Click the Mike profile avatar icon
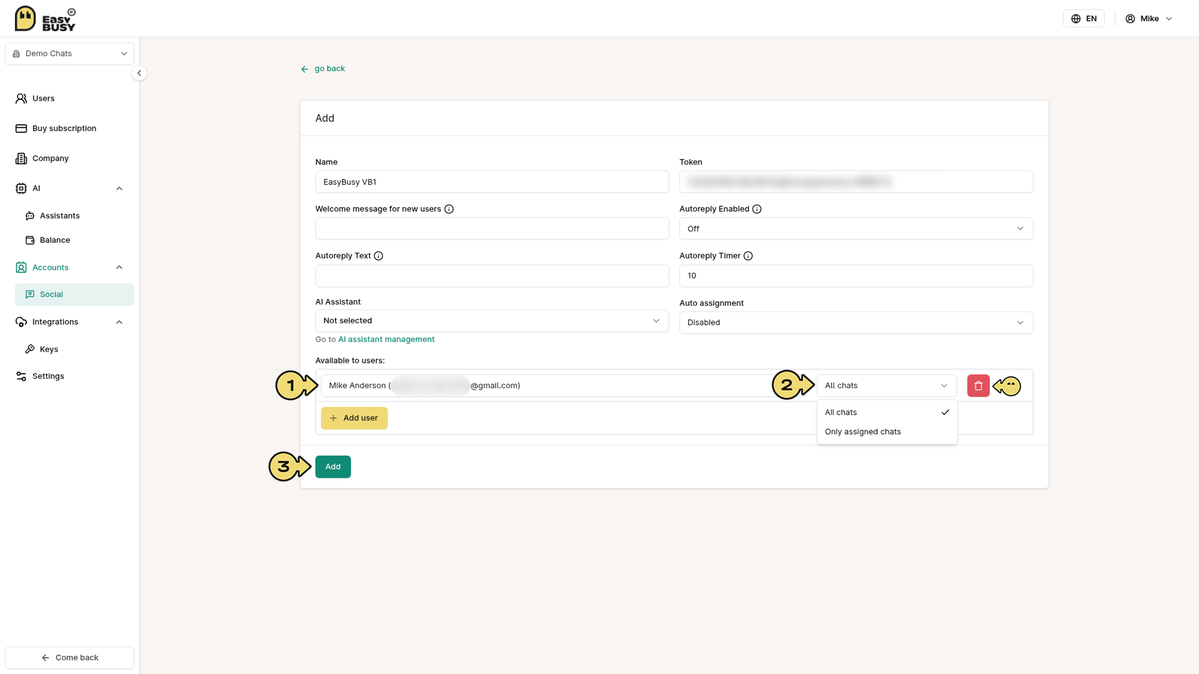 point(1130,19)
